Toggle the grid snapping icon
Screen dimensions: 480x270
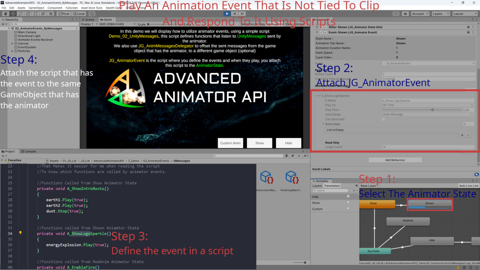coord(91,14)
